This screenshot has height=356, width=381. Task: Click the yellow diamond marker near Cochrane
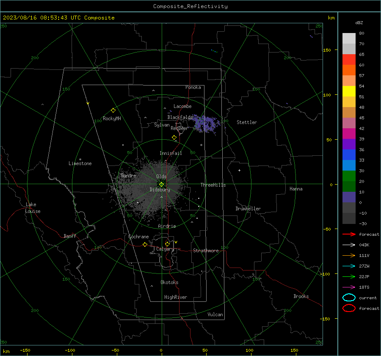point(145,244)
